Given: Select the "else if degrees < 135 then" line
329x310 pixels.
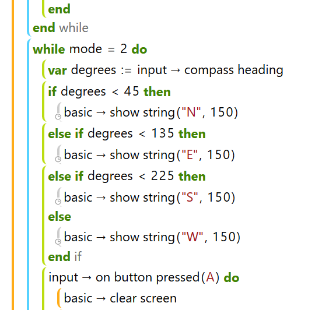Looking at the screenshot, I should click(127, 133).
